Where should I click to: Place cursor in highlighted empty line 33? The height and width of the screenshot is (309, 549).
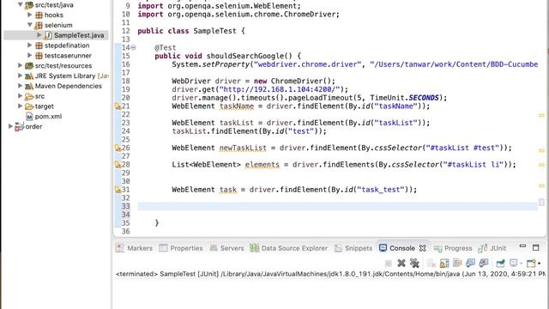click(337, 206)
